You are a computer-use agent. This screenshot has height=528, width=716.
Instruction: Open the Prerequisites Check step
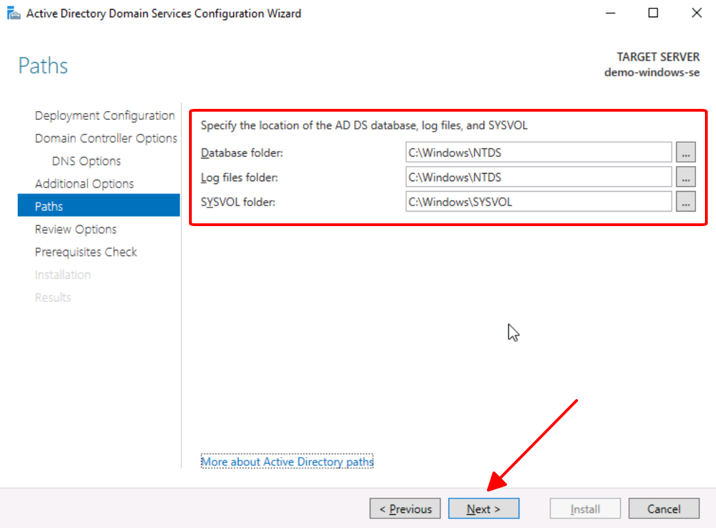point(86,252)
